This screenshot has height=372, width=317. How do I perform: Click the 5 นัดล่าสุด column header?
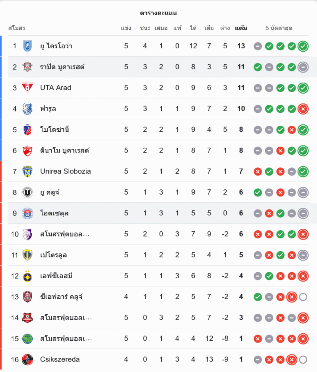[279, 28]
